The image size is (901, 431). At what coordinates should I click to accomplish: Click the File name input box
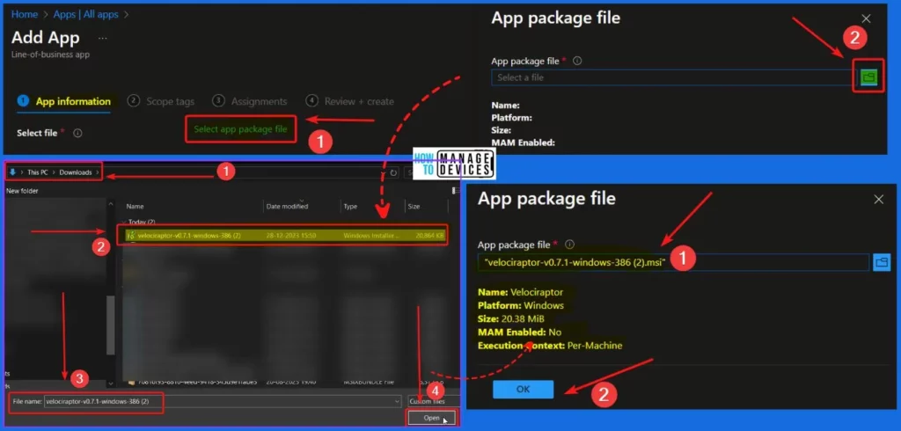tap(222, 402)
